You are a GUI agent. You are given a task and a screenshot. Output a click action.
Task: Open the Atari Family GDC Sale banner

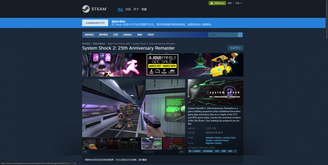click(162, 65)
